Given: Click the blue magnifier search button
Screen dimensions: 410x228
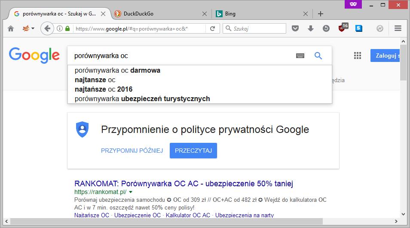Looking at the screenshot, I should pos(318,55).
